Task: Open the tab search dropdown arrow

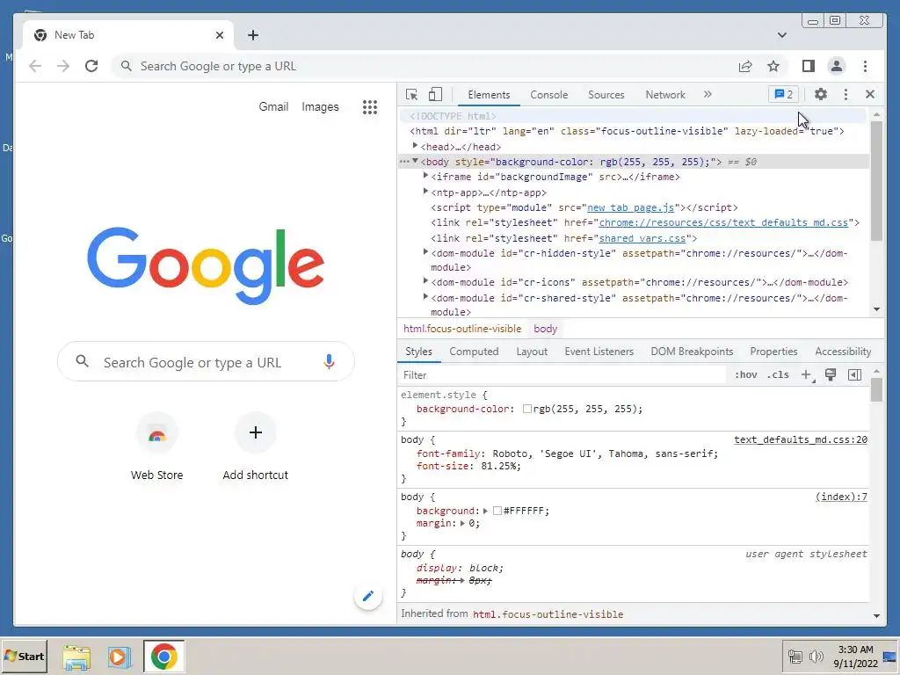Action: click(x=781, y=35)
